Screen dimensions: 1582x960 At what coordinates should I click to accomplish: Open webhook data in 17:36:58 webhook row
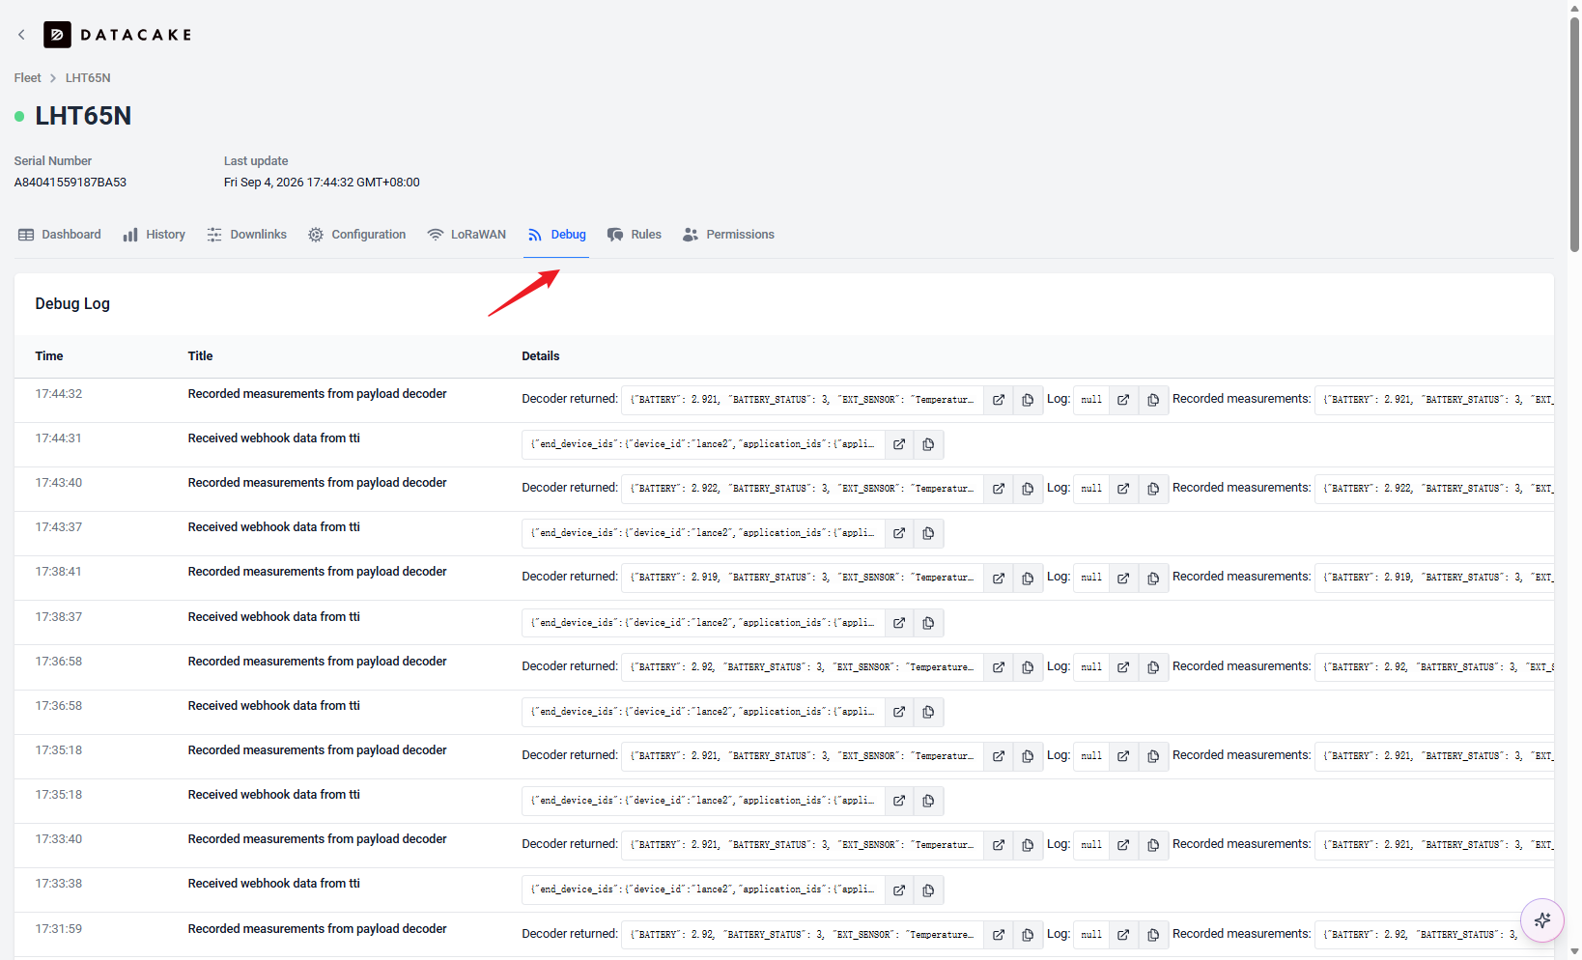click(899, 712)
